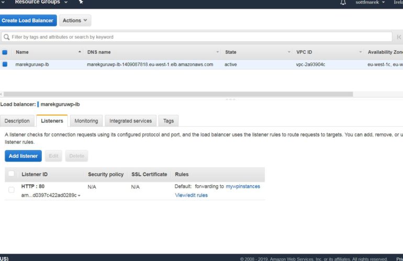Open the Monitoring tab
This screenshot has height=261, width=403.
tap(86, 121)
